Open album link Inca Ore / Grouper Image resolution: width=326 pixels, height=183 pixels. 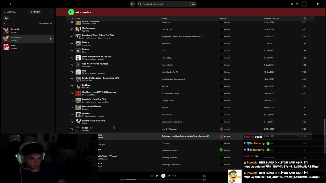coord(169,129)
